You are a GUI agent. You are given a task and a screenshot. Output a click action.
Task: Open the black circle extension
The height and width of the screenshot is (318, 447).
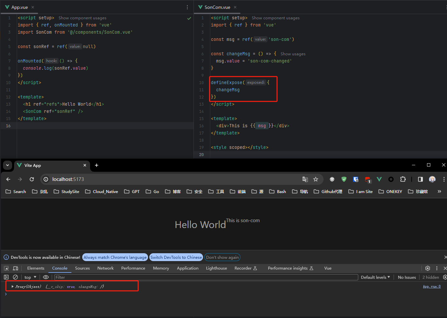tap(391, 179)
